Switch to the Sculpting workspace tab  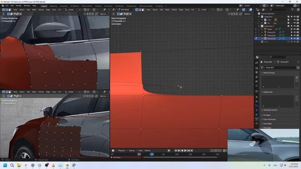tap(63, 6)
